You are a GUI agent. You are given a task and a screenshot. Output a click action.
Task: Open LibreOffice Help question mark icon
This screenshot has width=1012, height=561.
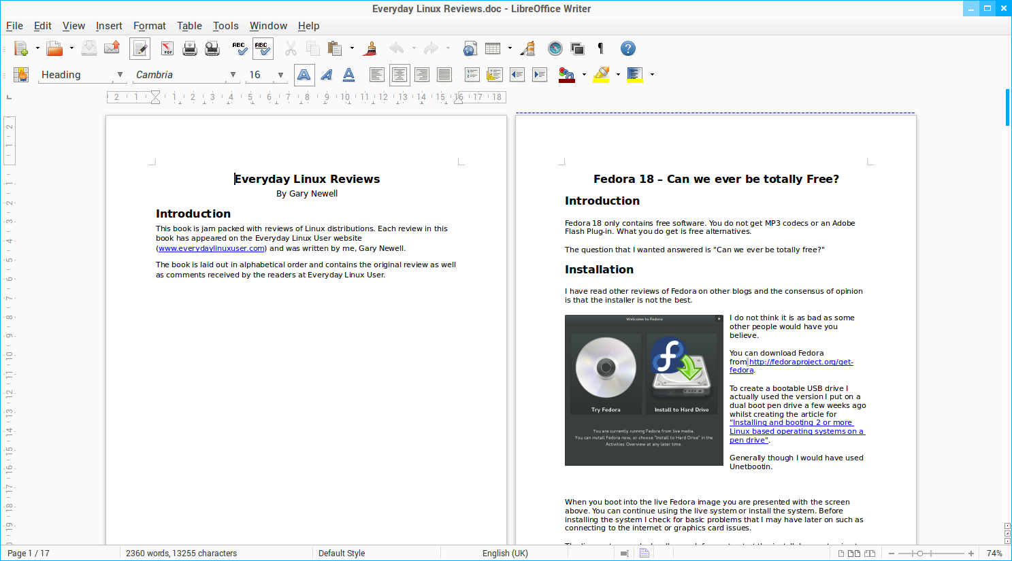pos(628,48)
